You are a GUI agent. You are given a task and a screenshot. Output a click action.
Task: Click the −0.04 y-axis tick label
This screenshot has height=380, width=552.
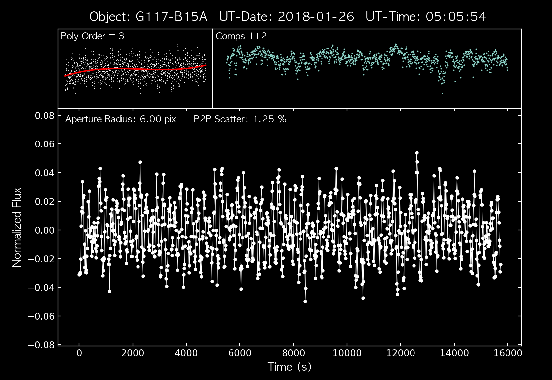41,288
